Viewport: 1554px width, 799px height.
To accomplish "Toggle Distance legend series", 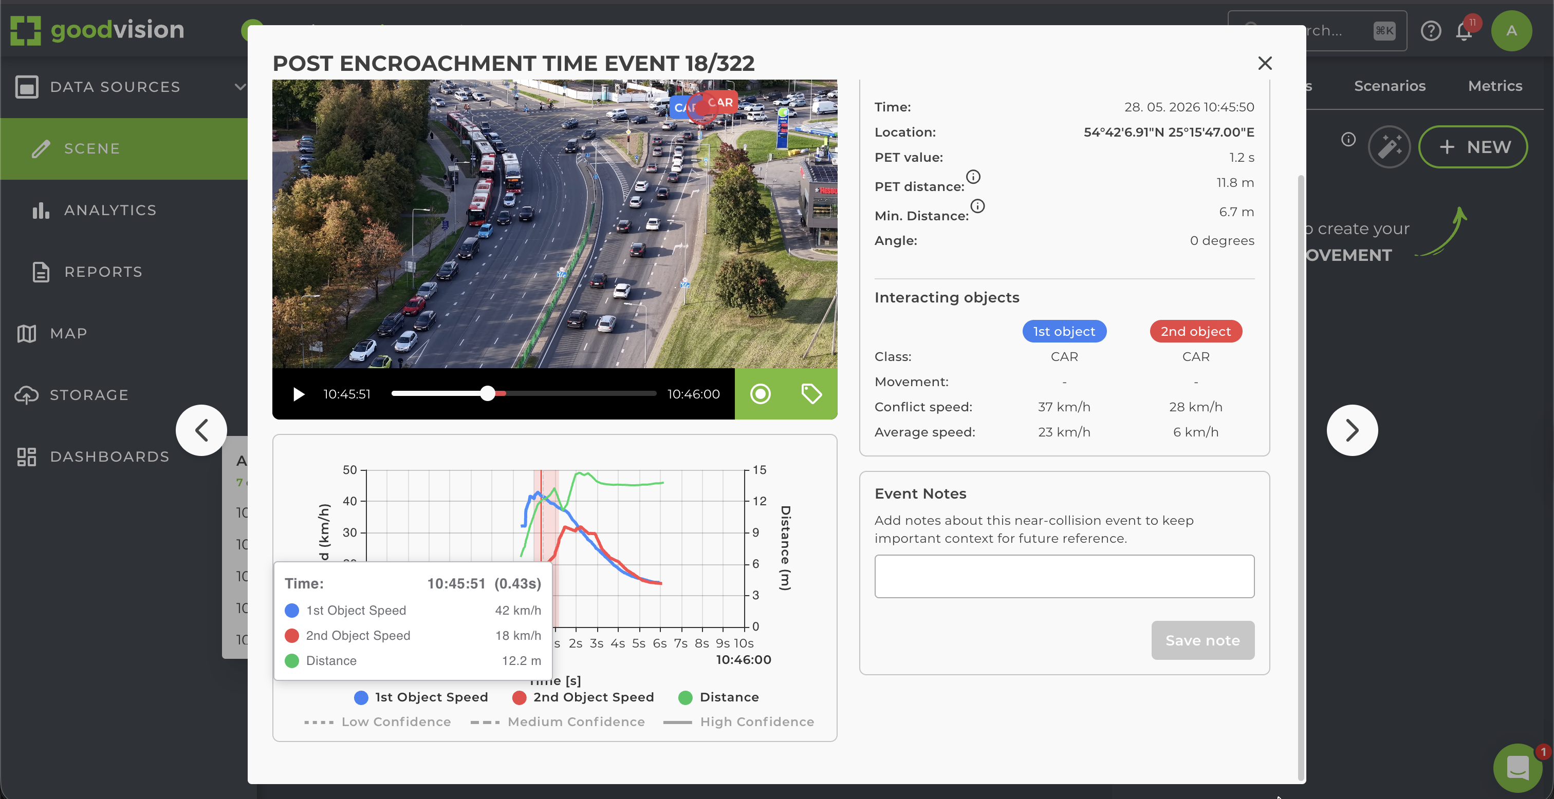I will click(x=718, y=698).
